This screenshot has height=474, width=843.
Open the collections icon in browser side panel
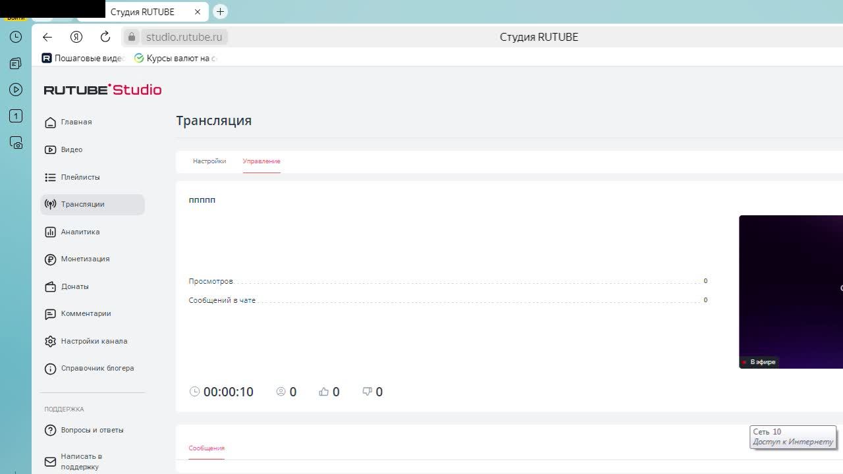tap(16, 64)
